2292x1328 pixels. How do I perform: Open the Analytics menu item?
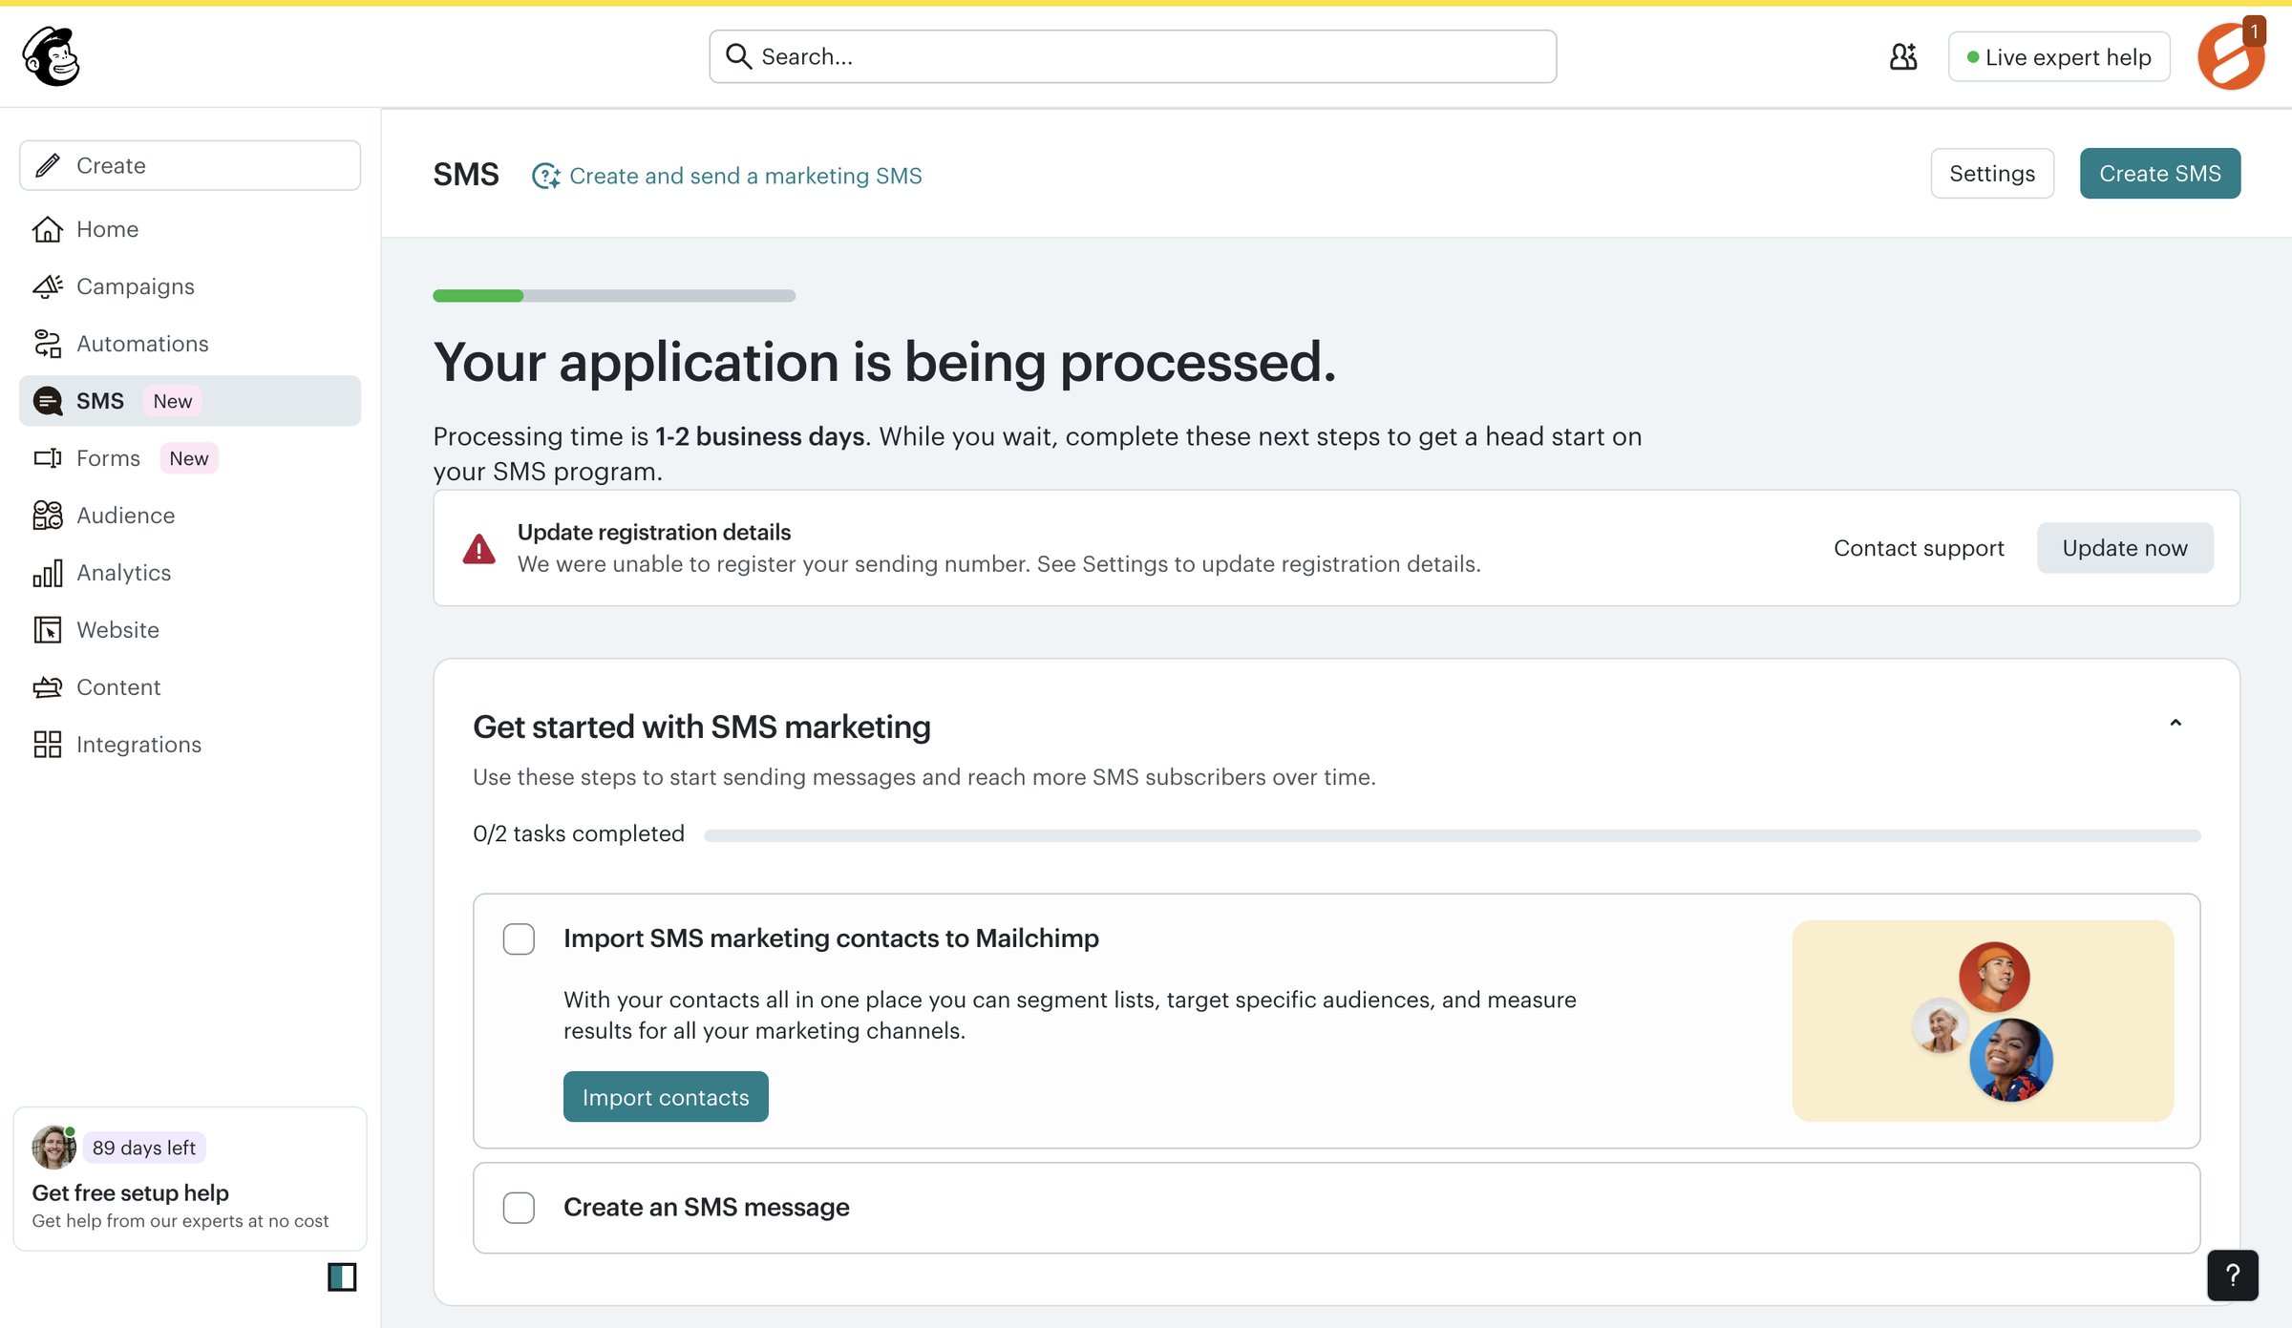[190, 573]
